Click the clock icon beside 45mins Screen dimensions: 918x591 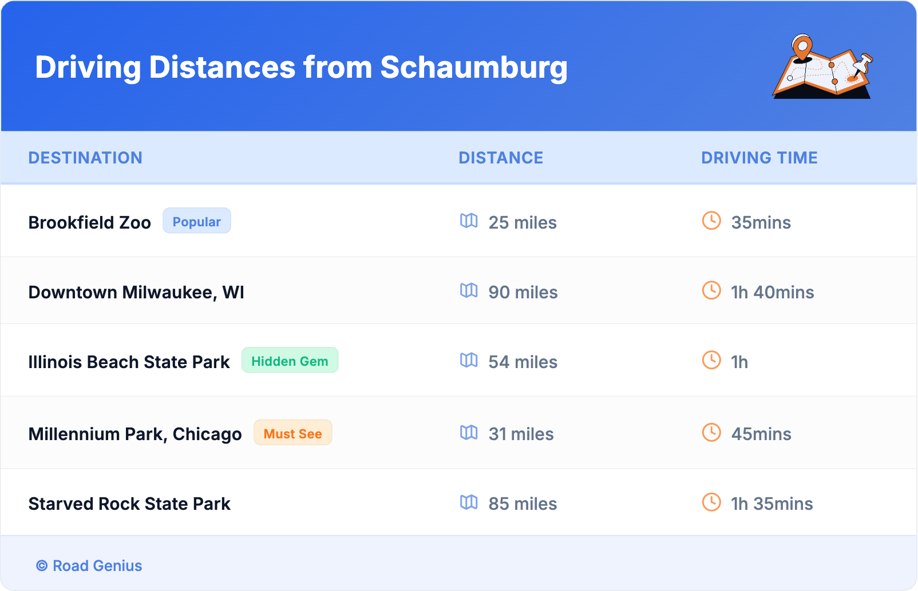click(711, 432)
